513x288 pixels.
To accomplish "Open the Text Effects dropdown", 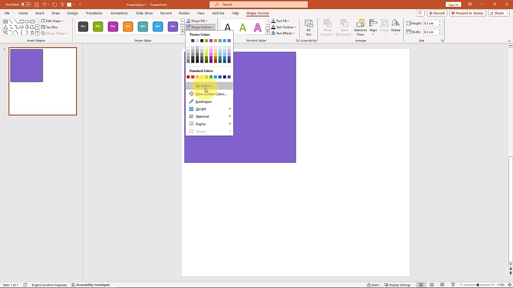I will pos(283,33).
